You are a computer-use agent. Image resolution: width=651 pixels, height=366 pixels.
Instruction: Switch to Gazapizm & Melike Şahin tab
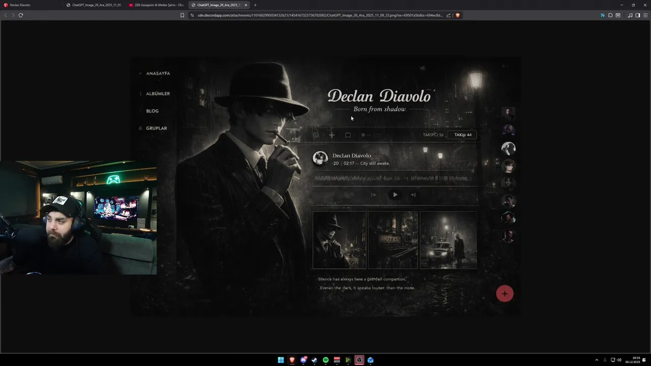(157, 5)
